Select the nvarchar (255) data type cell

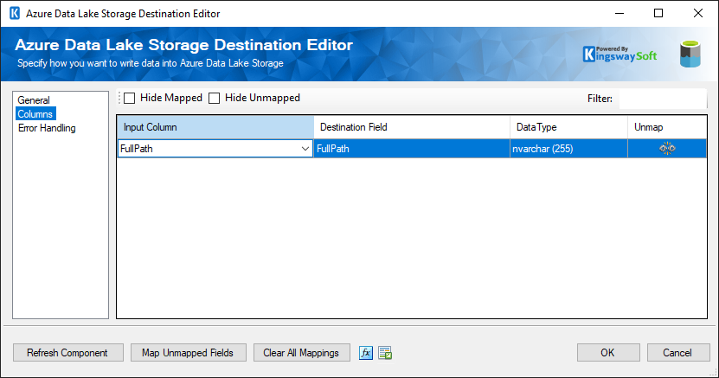tap(568, 149)
